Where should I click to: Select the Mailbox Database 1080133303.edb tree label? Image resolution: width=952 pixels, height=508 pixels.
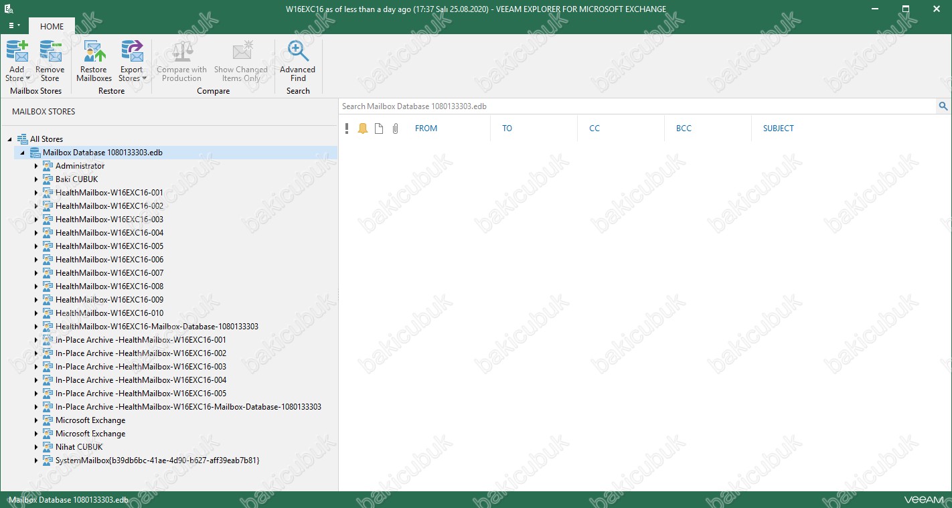click(102, 153)
